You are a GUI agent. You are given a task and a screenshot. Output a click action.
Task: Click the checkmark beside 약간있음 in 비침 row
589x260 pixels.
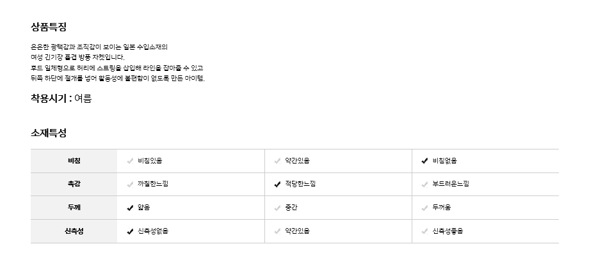click(x=277, y=161)
